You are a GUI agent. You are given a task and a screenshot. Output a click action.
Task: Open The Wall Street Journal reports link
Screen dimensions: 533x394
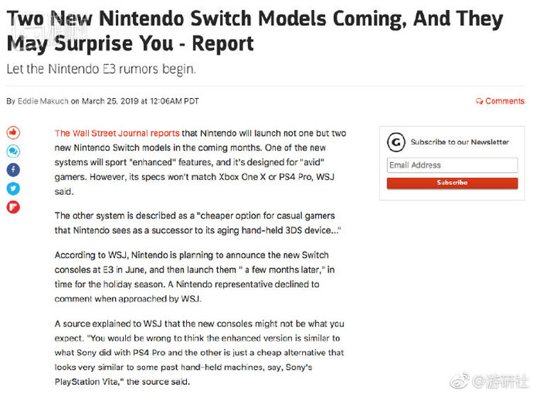coord(117,133)
